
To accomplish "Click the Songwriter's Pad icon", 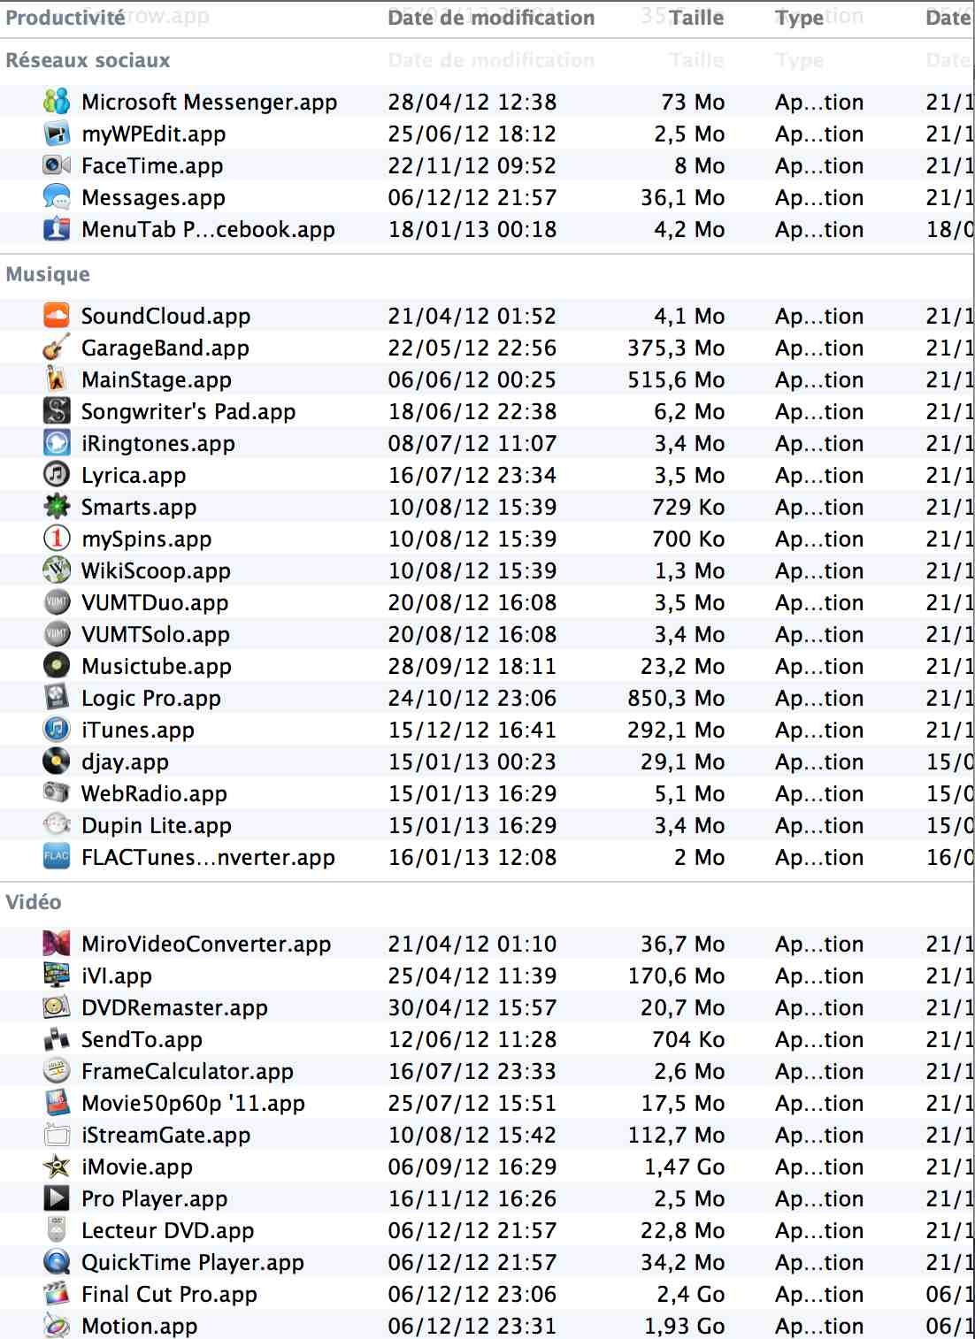I will coord(57,411).
